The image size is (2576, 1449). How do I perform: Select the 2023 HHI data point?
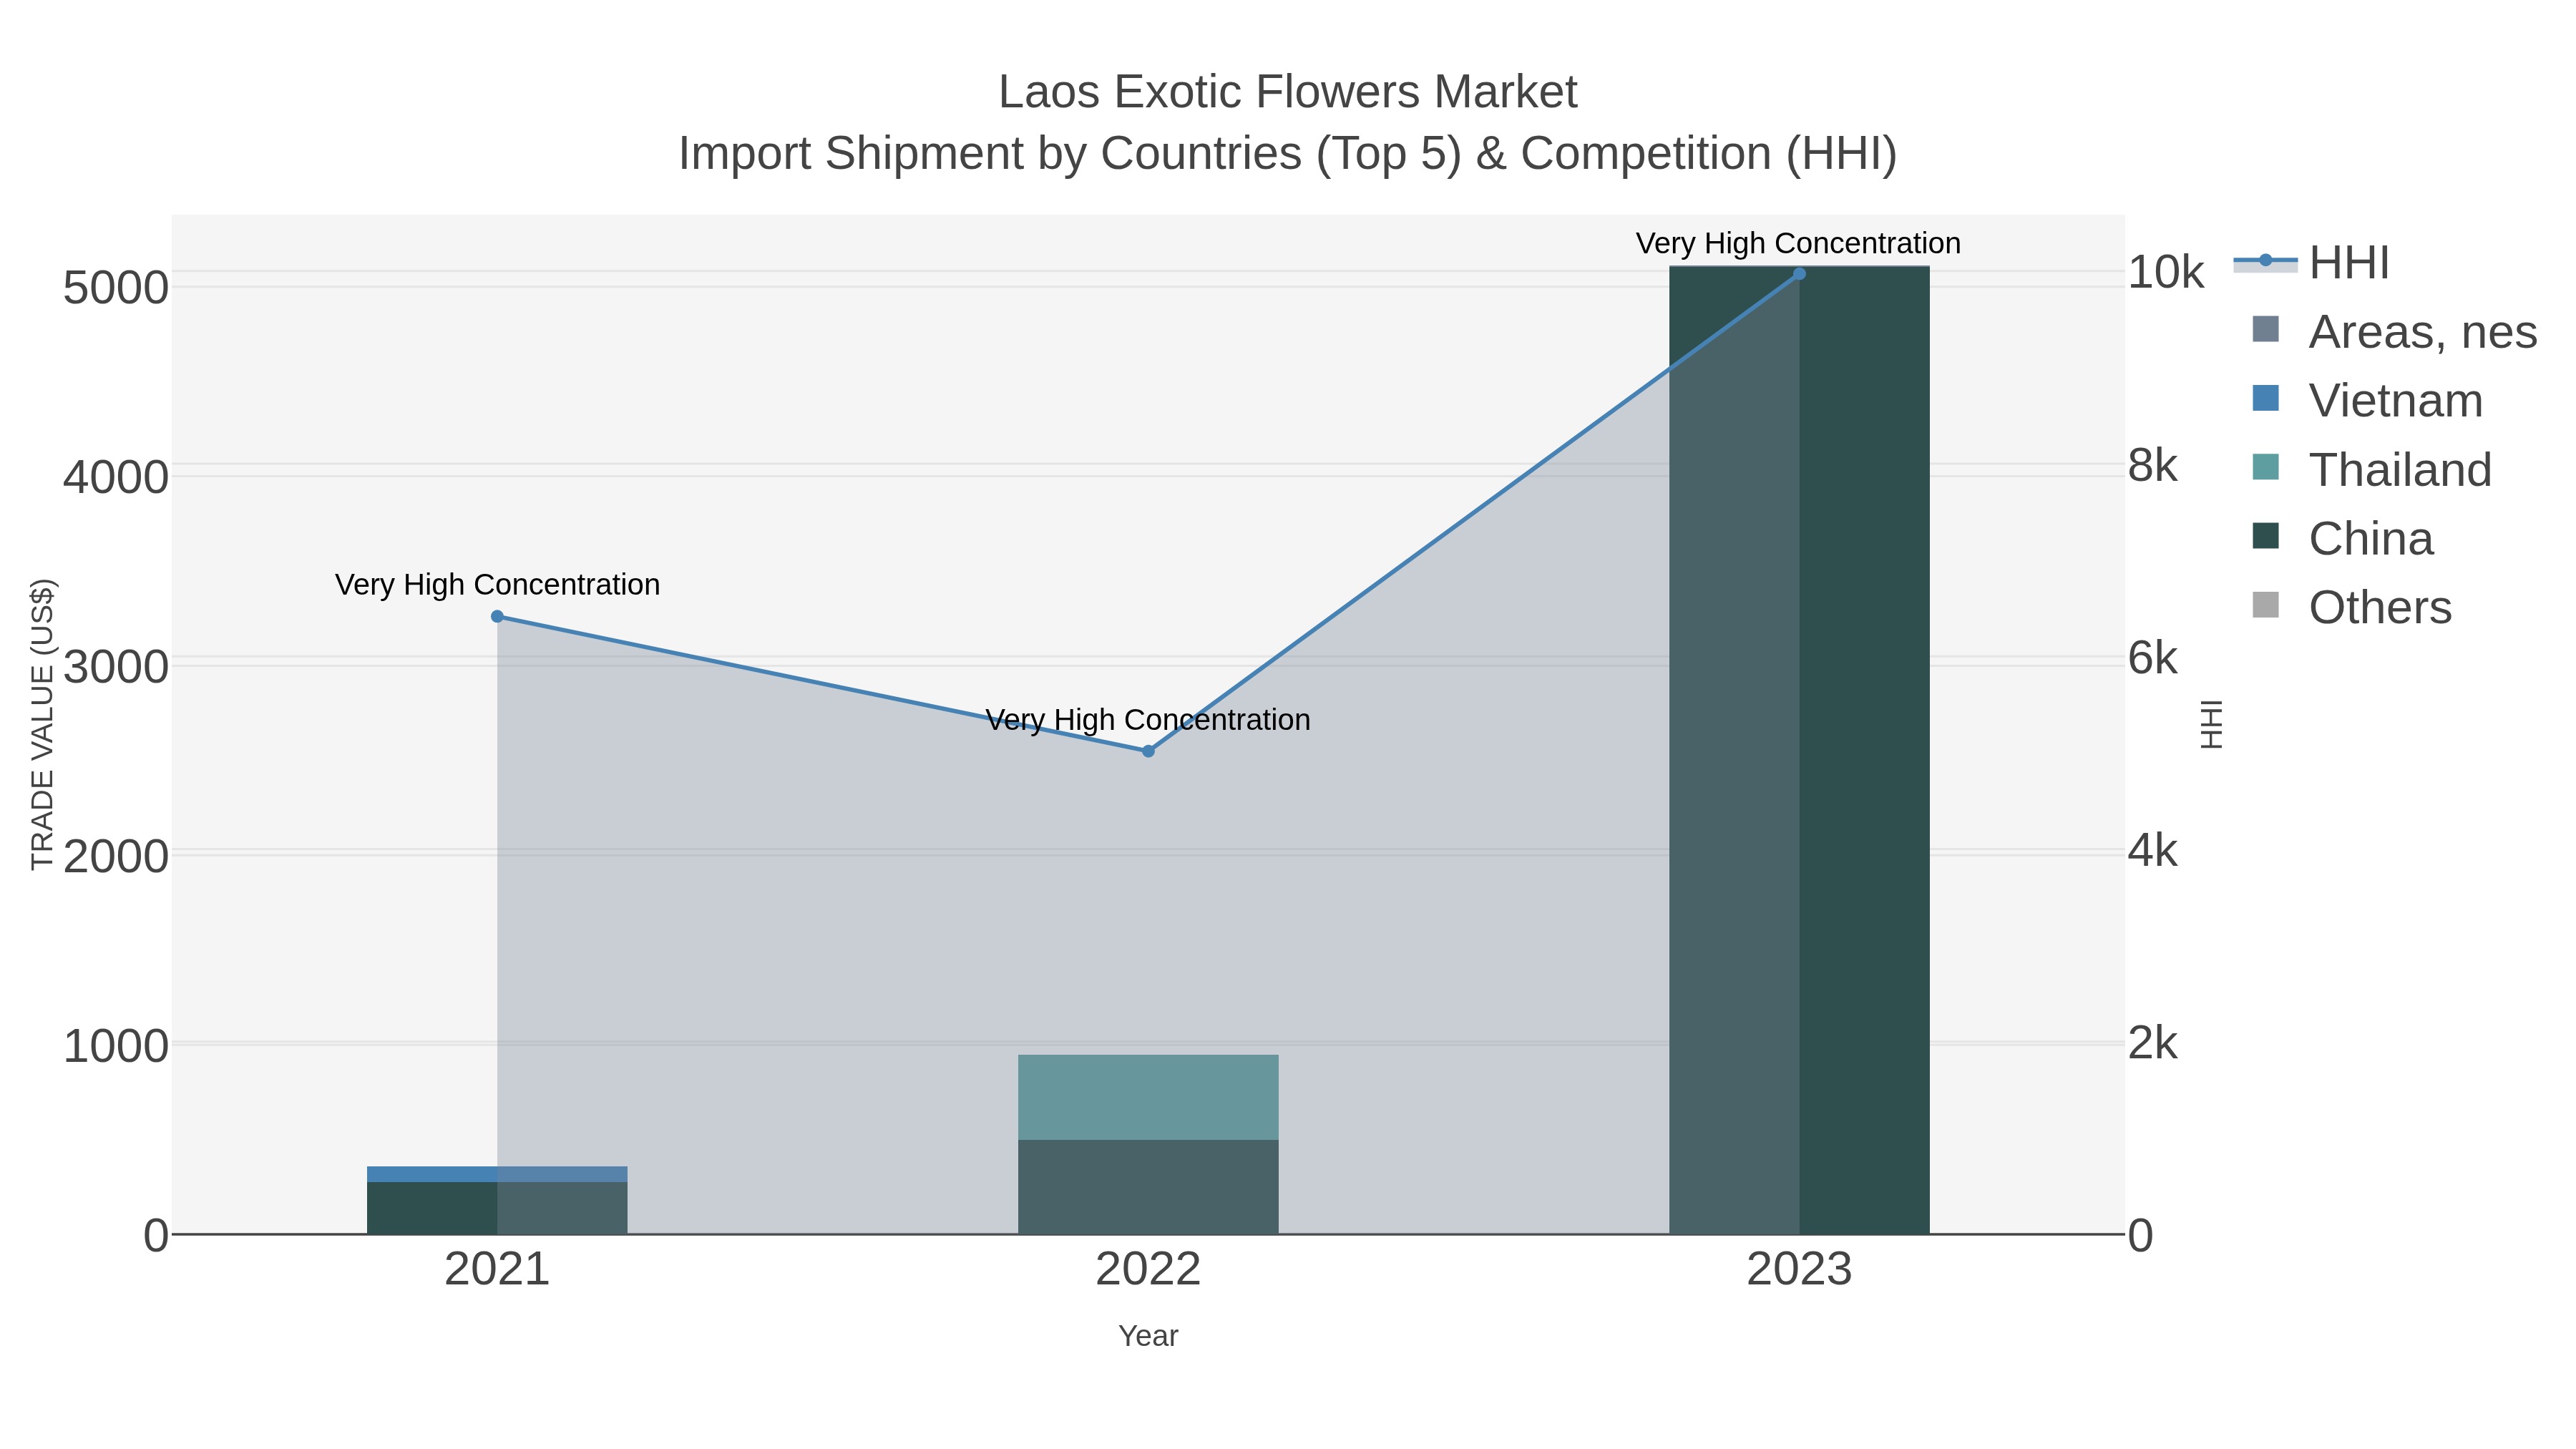coord(1799,274)
